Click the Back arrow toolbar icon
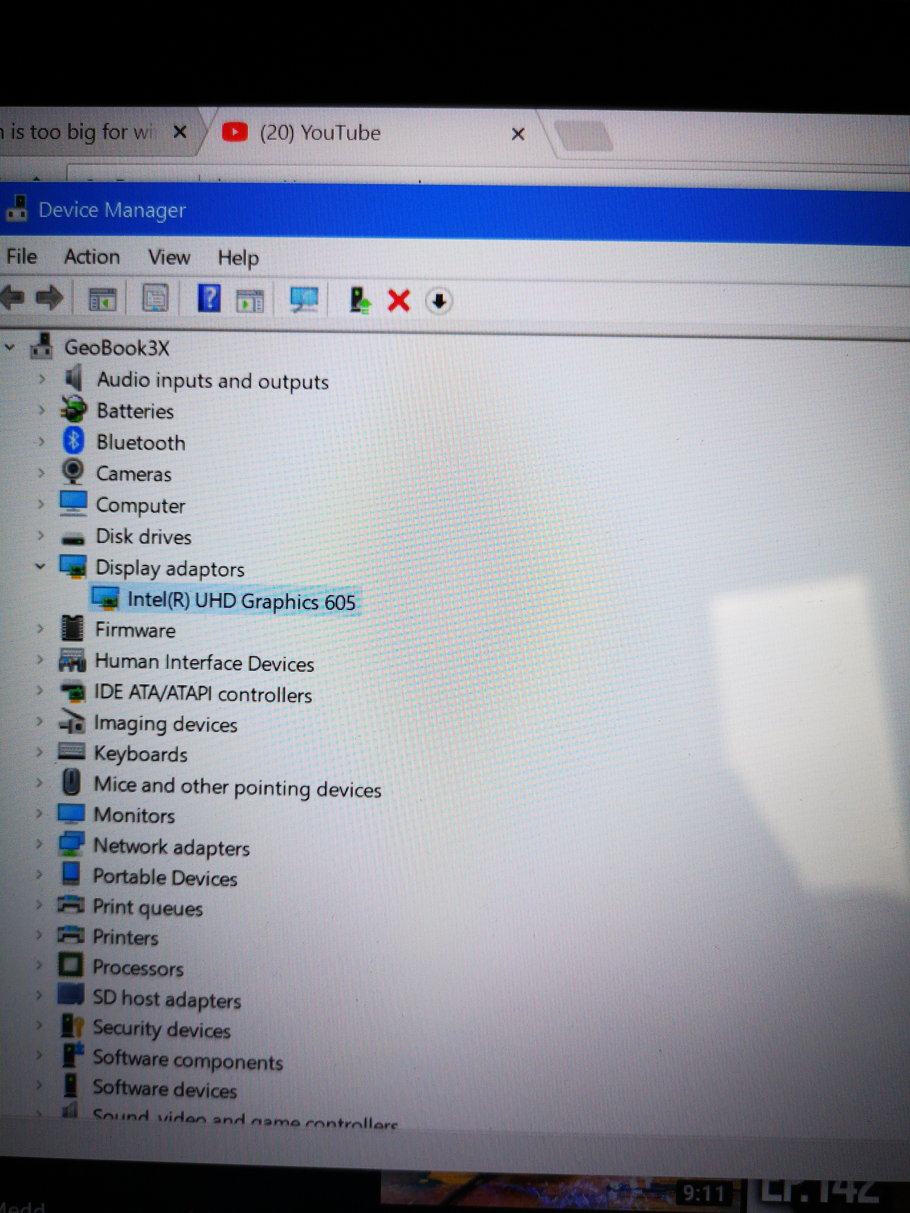 (x=12, y=298)
